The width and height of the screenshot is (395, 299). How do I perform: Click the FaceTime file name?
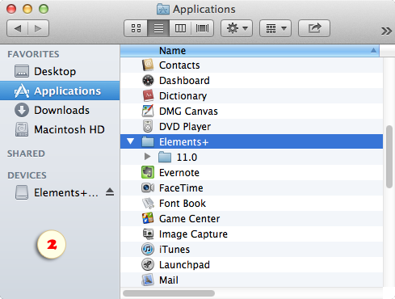[x=181, y=188]
